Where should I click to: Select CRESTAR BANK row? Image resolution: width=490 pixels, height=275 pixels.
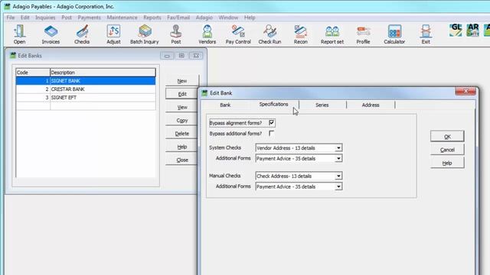tap(86, 89)
